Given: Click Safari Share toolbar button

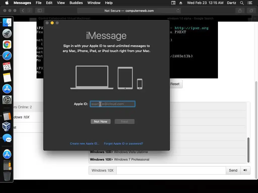Looking at the screenshot, I should pyautogui.click(x=240, y=11).
